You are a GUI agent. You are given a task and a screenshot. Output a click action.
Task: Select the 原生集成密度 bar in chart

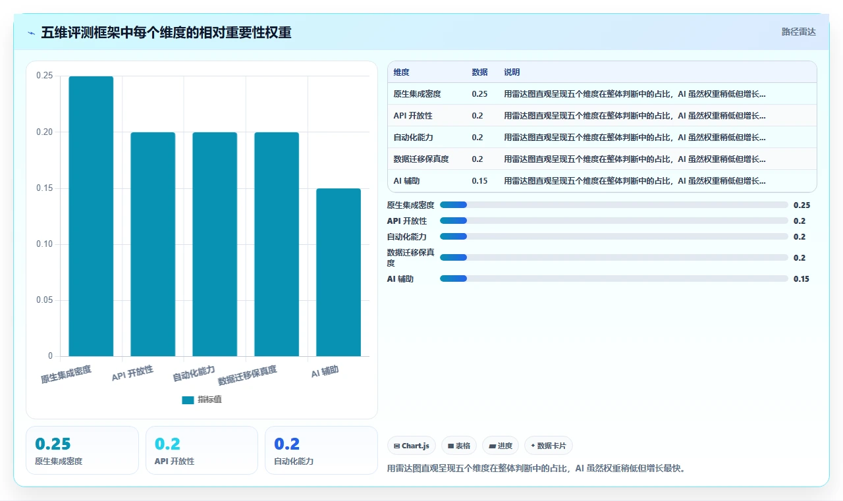[91, 216]
